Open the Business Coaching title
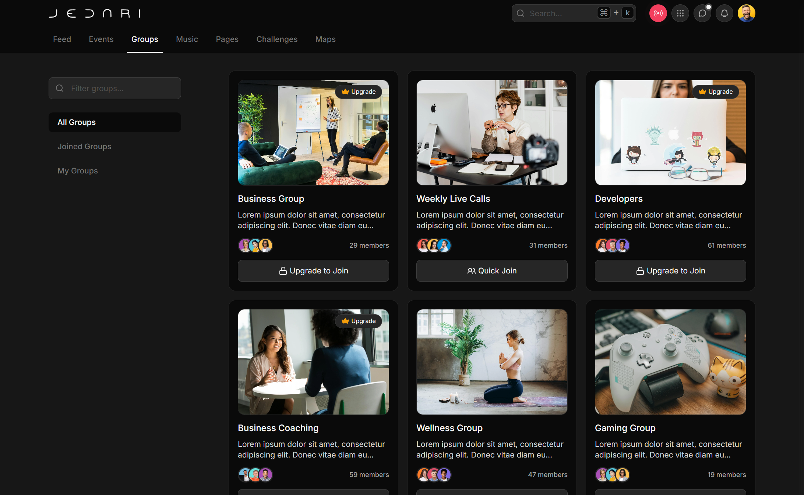This screenshot has height=495, width=804. (x=278, y=428)
